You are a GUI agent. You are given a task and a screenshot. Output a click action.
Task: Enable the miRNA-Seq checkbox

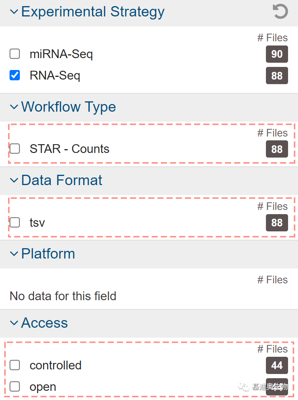pyautogui.click(x=15, y=54)
